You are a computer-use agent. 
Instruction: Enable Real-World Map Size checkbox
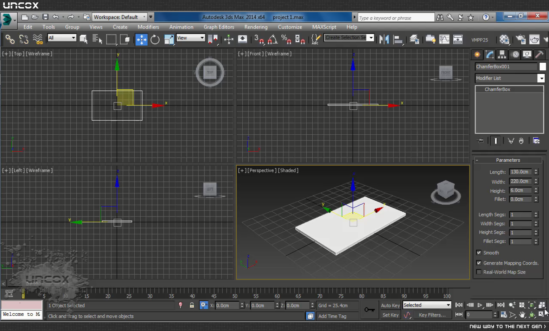click(479, 272)
